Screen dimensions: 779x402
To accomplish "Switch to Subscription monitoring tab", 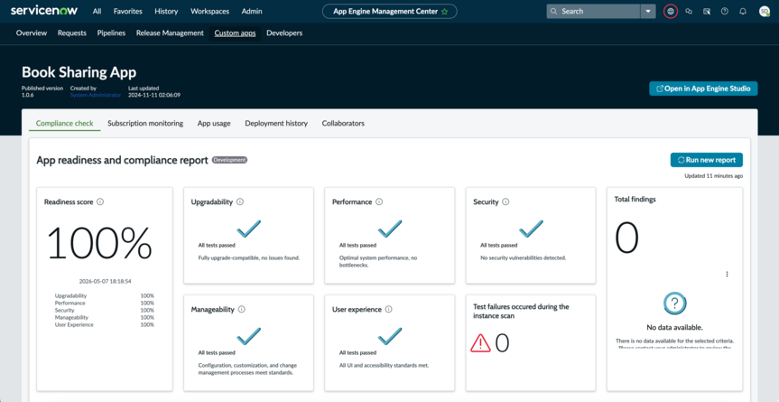I will (x=145, y=123).
